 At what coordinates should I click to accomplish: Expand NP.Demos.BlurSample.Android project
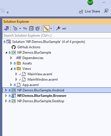(x=6, y=90)
